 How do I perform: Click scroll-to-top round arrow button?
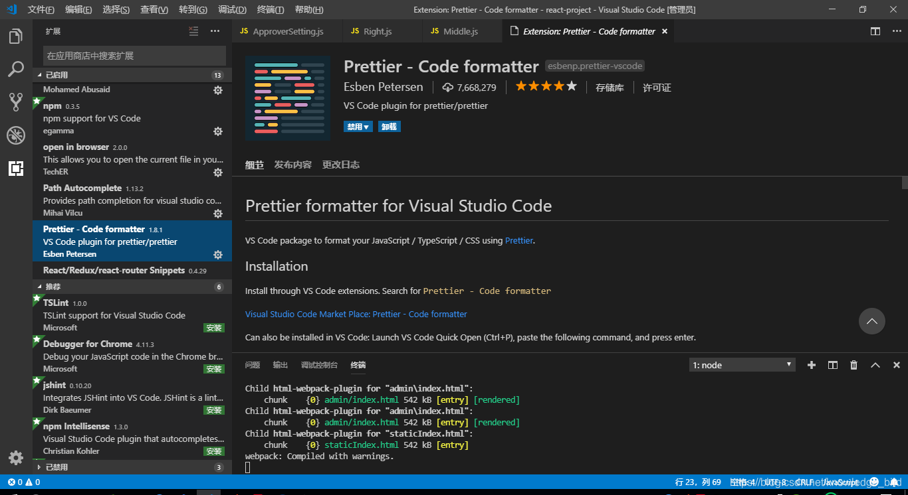click(871, 321)
